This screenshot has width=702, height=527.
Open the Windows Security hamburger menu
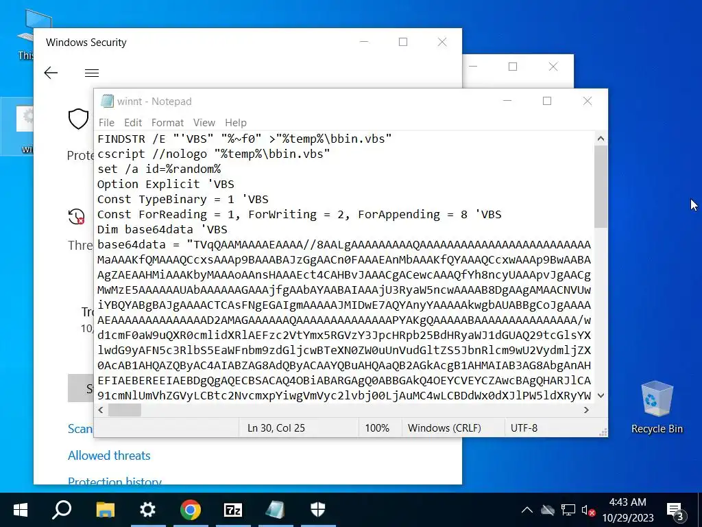92,73
